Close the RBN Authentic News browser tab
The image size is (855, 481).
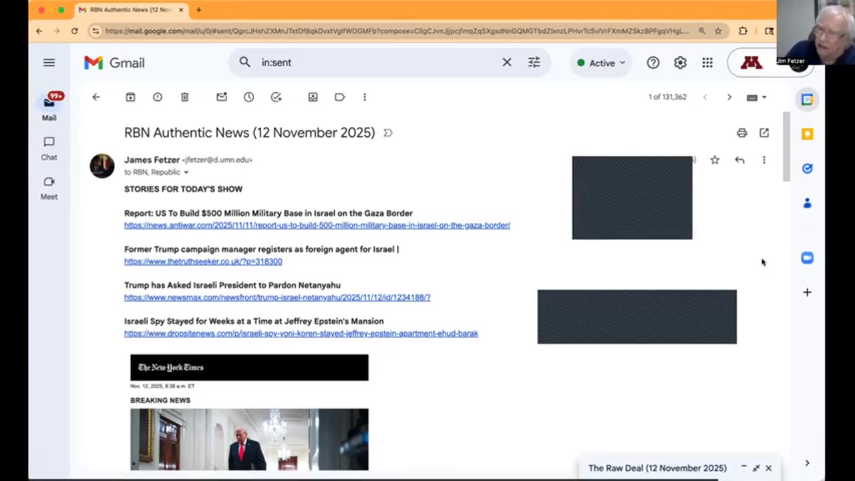tap(181, 10)
